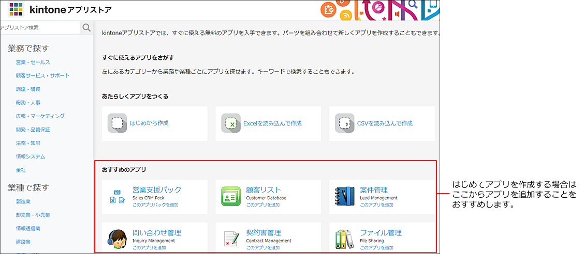Screen dimensions: 584x254
Task: Select the 情報通信業 industry link
Action: point(28,228)
